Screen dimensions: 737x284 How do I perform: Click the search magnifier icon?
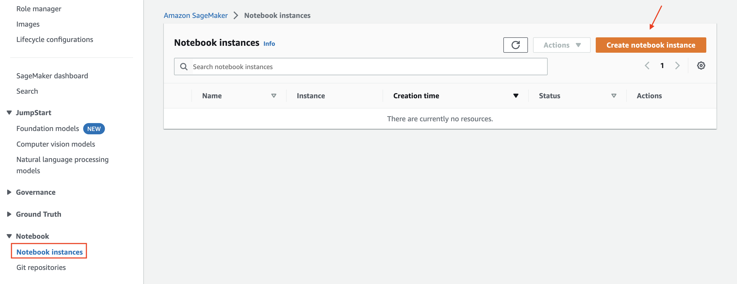[183, 66]
